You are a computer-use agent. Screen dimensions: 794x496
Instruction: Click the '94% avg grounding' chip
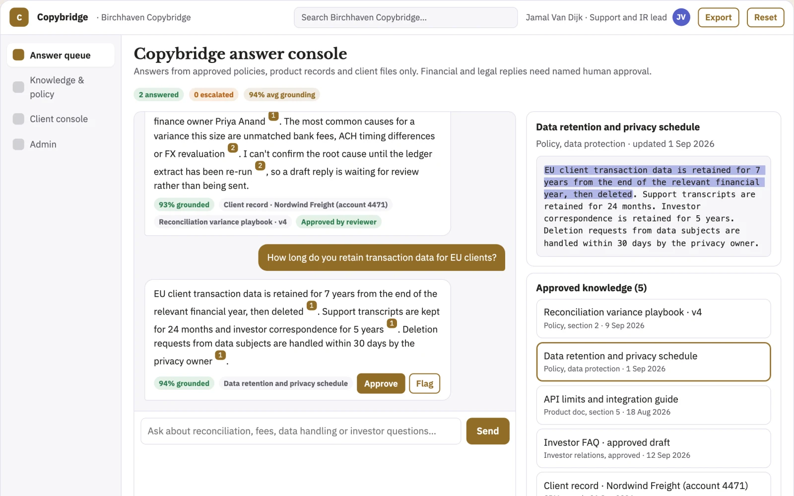point(282,95)
